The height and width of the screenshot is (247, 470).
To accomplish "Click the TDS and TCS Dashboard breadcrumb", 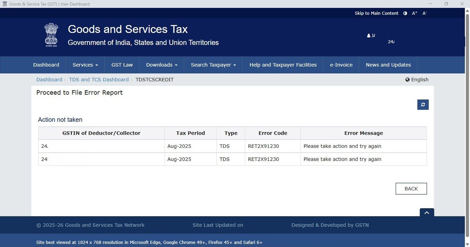I will (99, 80).
